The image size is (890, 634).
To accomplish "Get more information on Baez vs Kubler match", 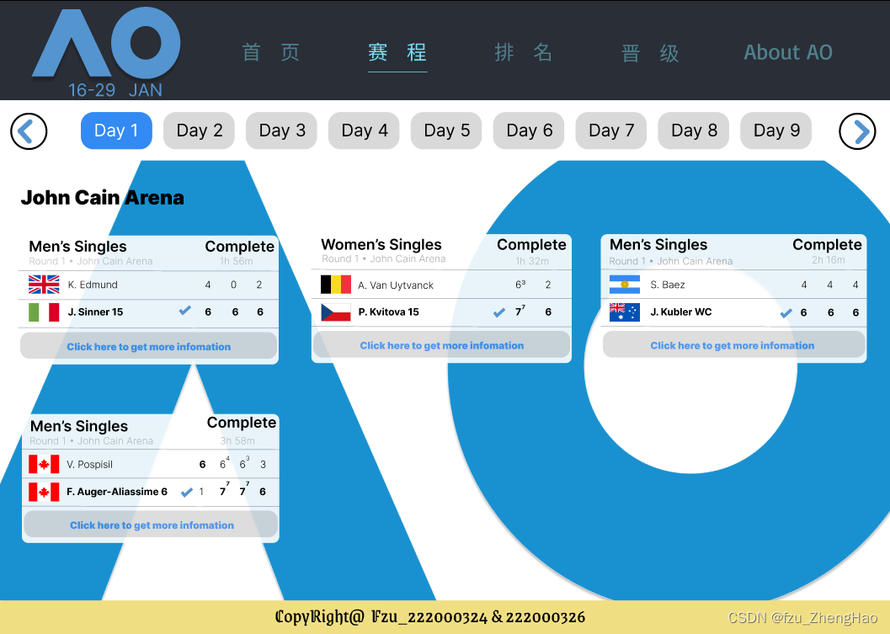I will pos(733,345).
